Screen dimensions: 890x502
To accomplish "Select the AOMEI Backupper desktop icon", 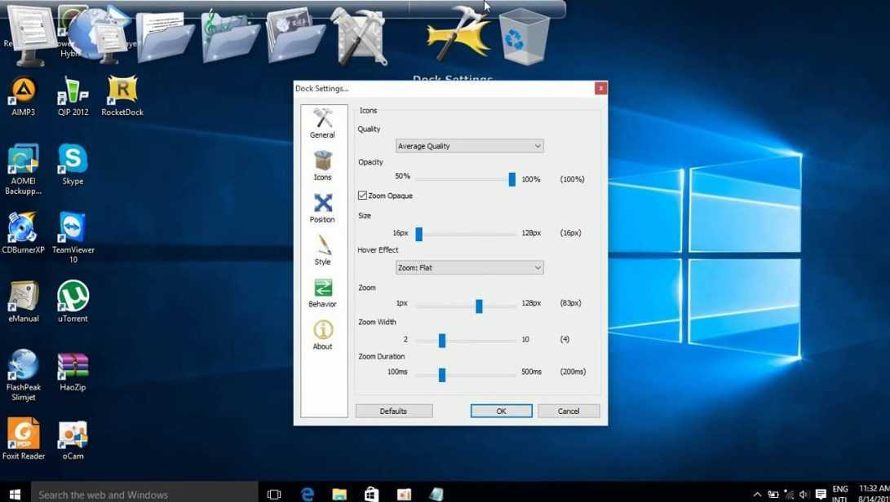I will (x=24, y=170).
